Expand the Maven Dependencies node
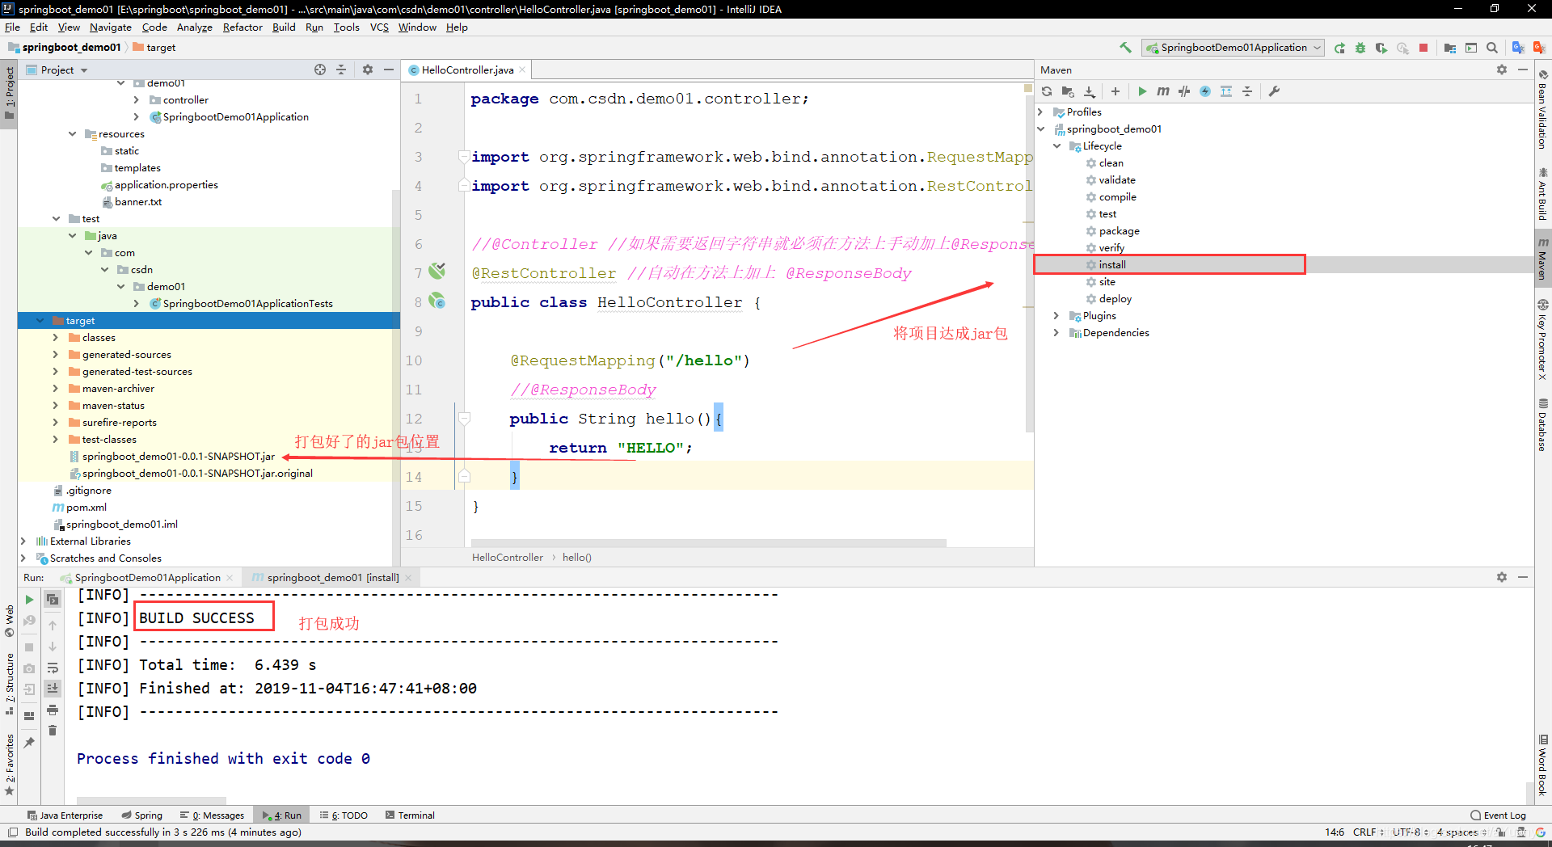 [1057, 333]
